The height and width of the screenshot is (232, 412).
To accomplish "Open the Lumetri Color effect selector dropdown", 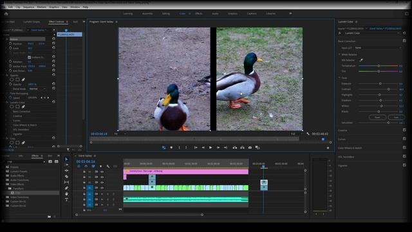I will [372, 33].
